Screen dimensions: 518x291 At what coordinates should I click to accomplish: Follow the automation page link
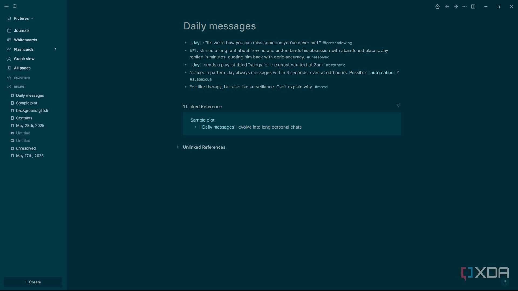point(382,72)
